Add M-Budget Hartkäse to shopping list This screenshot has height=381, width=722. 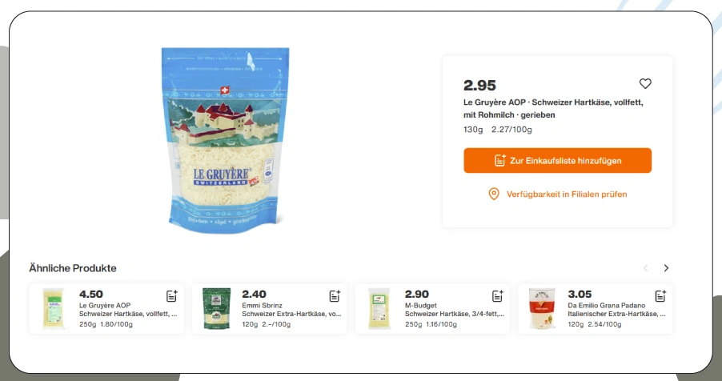(498, 296)
